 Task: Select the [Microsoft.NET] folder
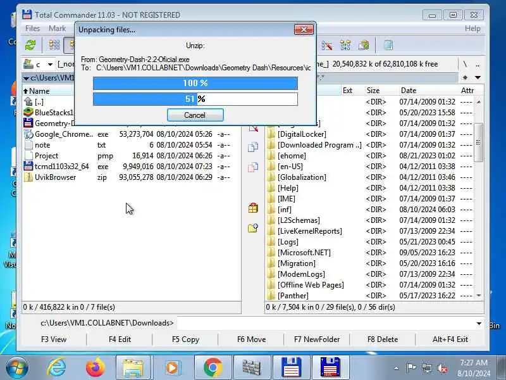[369, 253]
